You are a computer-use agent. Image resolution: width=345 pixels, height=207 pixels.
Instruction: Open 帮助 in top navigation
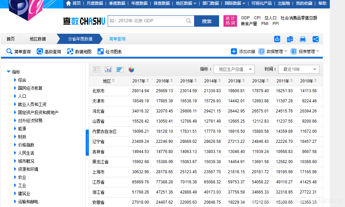point(322,3)
